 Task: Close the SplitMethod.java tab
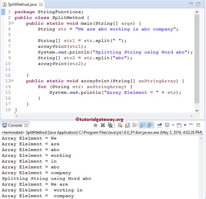(41, 4)
